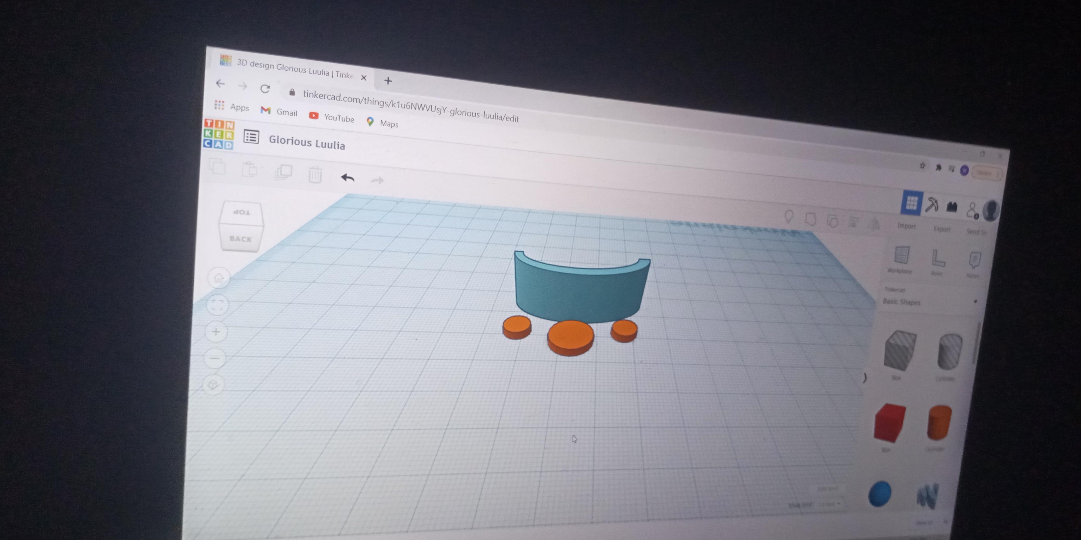Pick the Scribble shape
Image resolution: width=1081 pixels, height=540 pixels.
[x=927, y=496]
